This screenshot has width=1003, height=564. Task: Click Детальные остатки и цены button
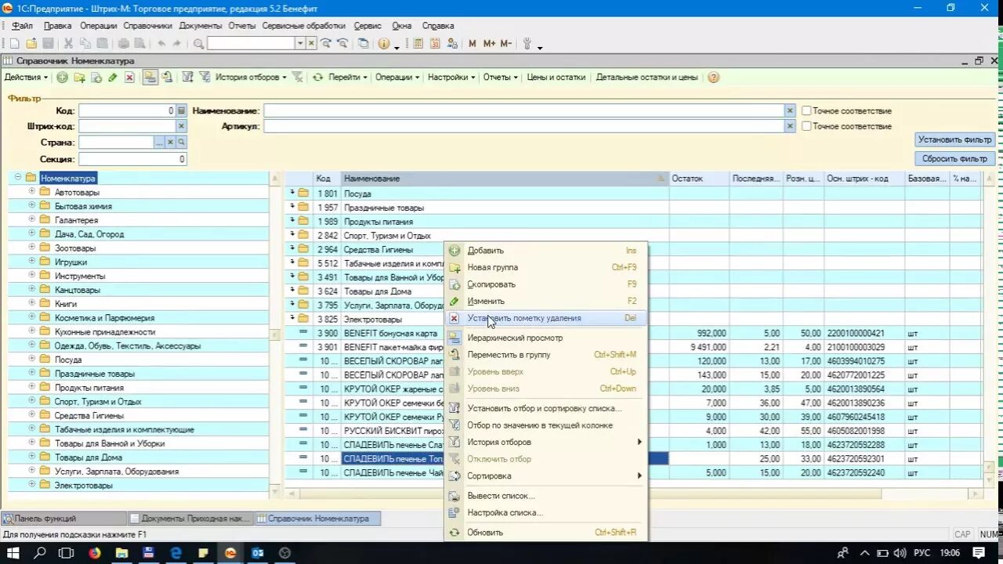point(646,78)
